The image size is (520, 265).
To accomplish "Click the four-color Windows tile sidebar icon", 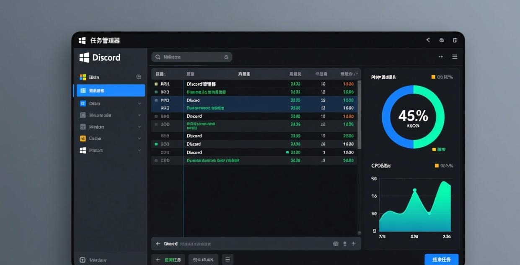I will (x=83, y=77).
